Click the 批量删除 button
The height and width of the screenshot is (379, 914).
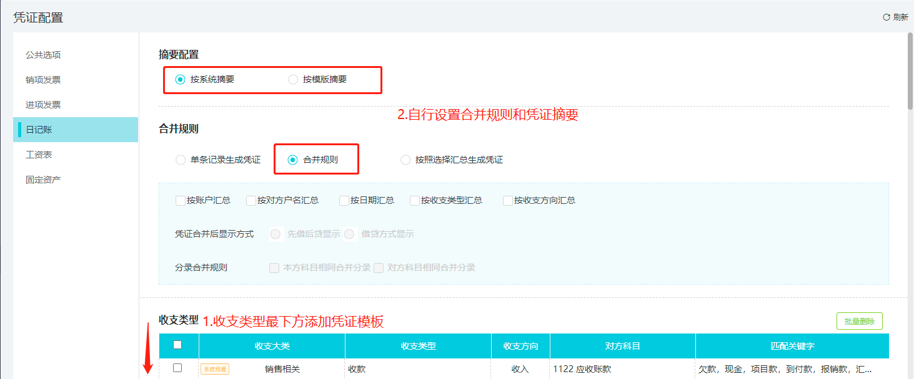pyautogui.click(x=860, y=322)
